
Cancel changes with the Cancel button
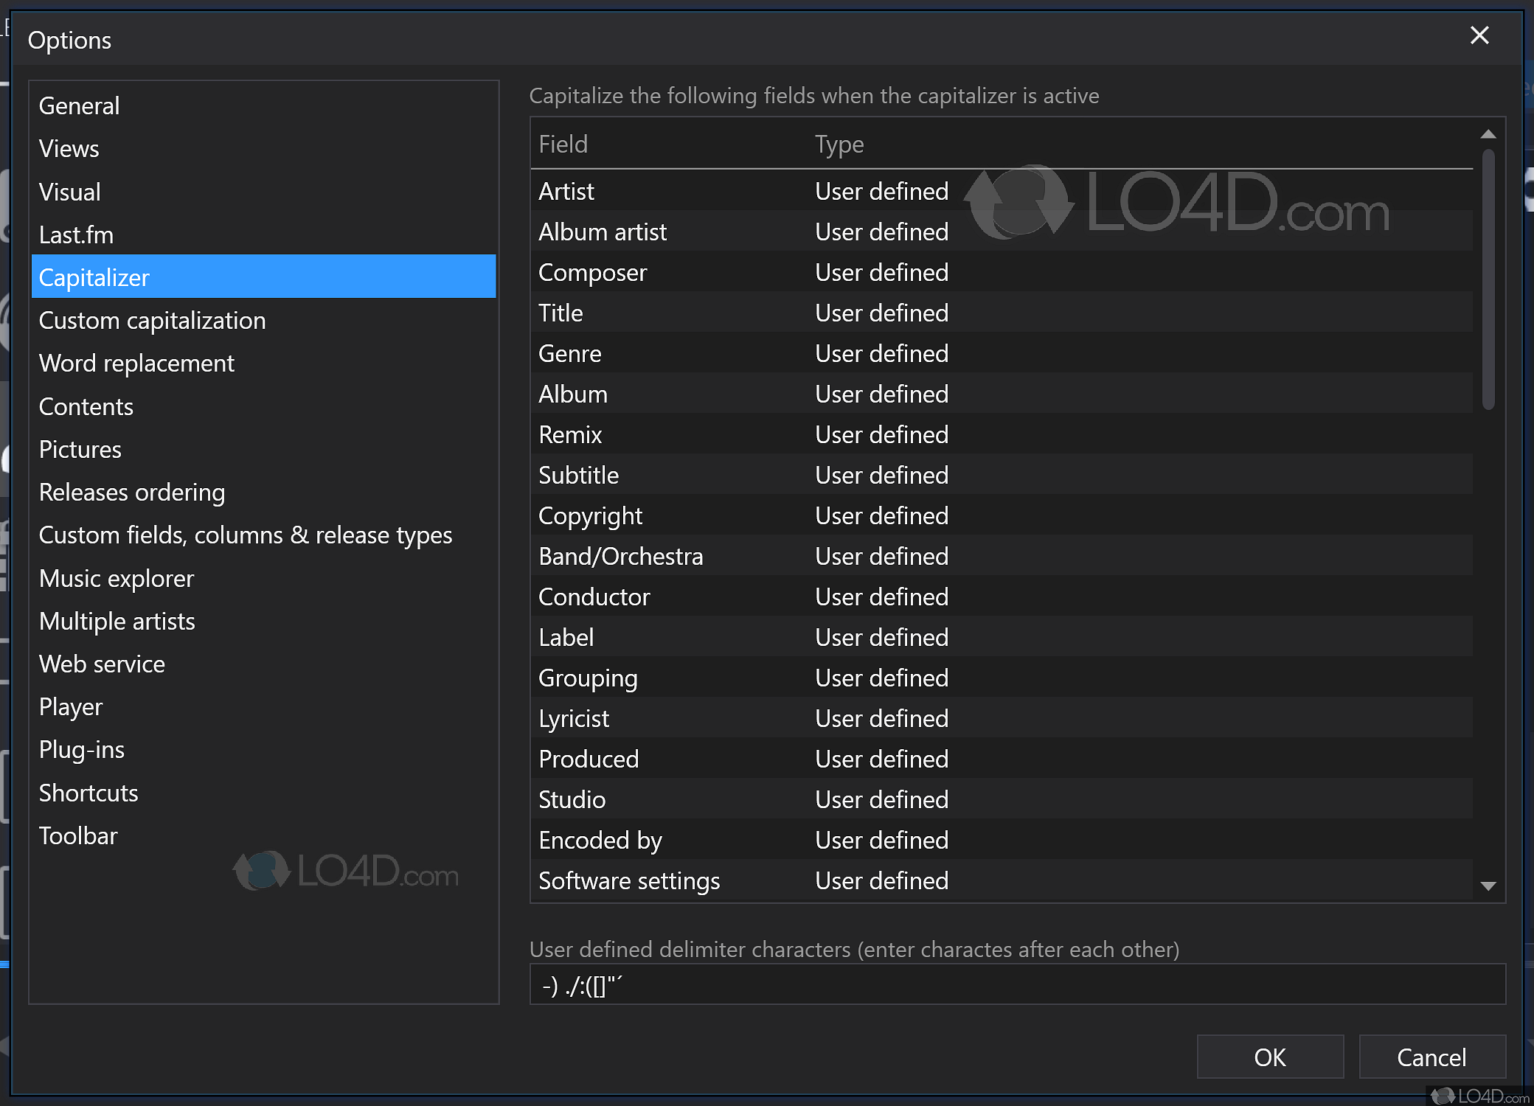click(x=1431, y=1057)
